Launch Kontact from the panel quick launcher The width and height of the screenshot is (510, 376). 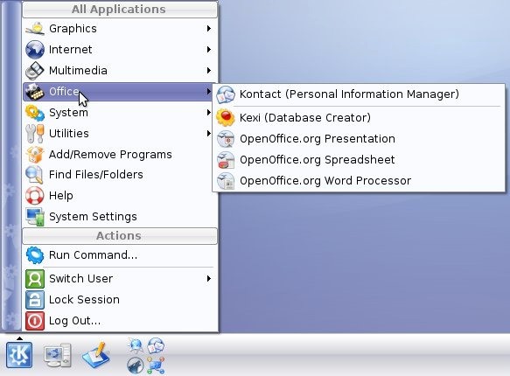156,345
